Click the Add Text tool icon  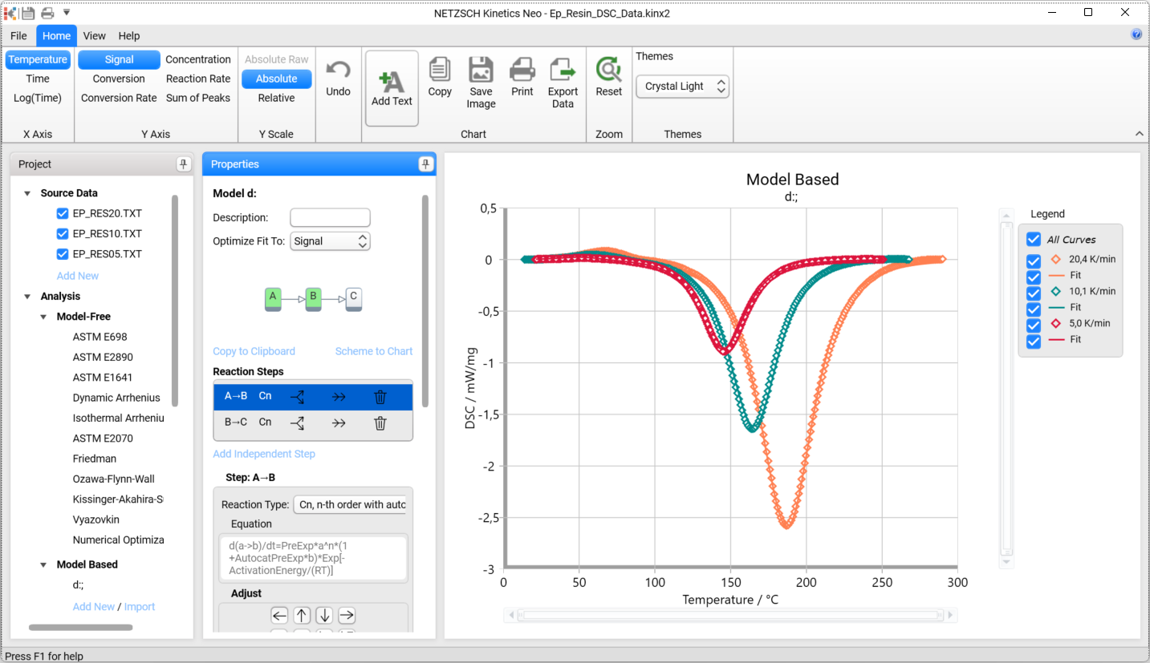392,82
